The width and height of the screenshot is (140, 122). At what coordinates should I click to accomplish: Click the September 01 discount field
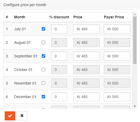coord(59,56)
